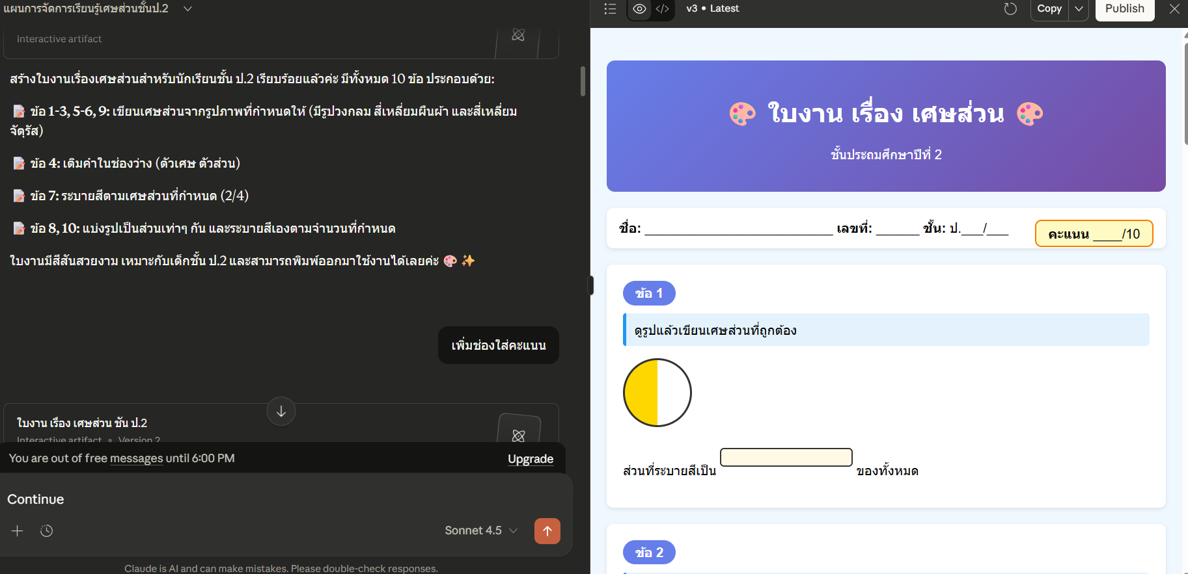The height and width of the screenshot is (574, 1188).
Task: Switch to the code view toggle
Action: click(x=663, y=9)
